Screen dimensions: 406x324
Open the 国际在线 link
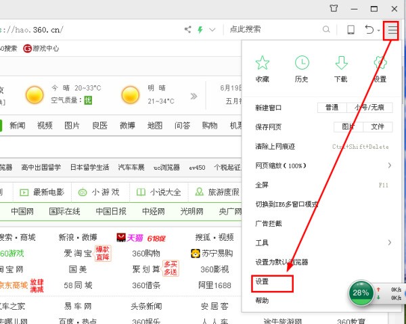coord(64,212)
